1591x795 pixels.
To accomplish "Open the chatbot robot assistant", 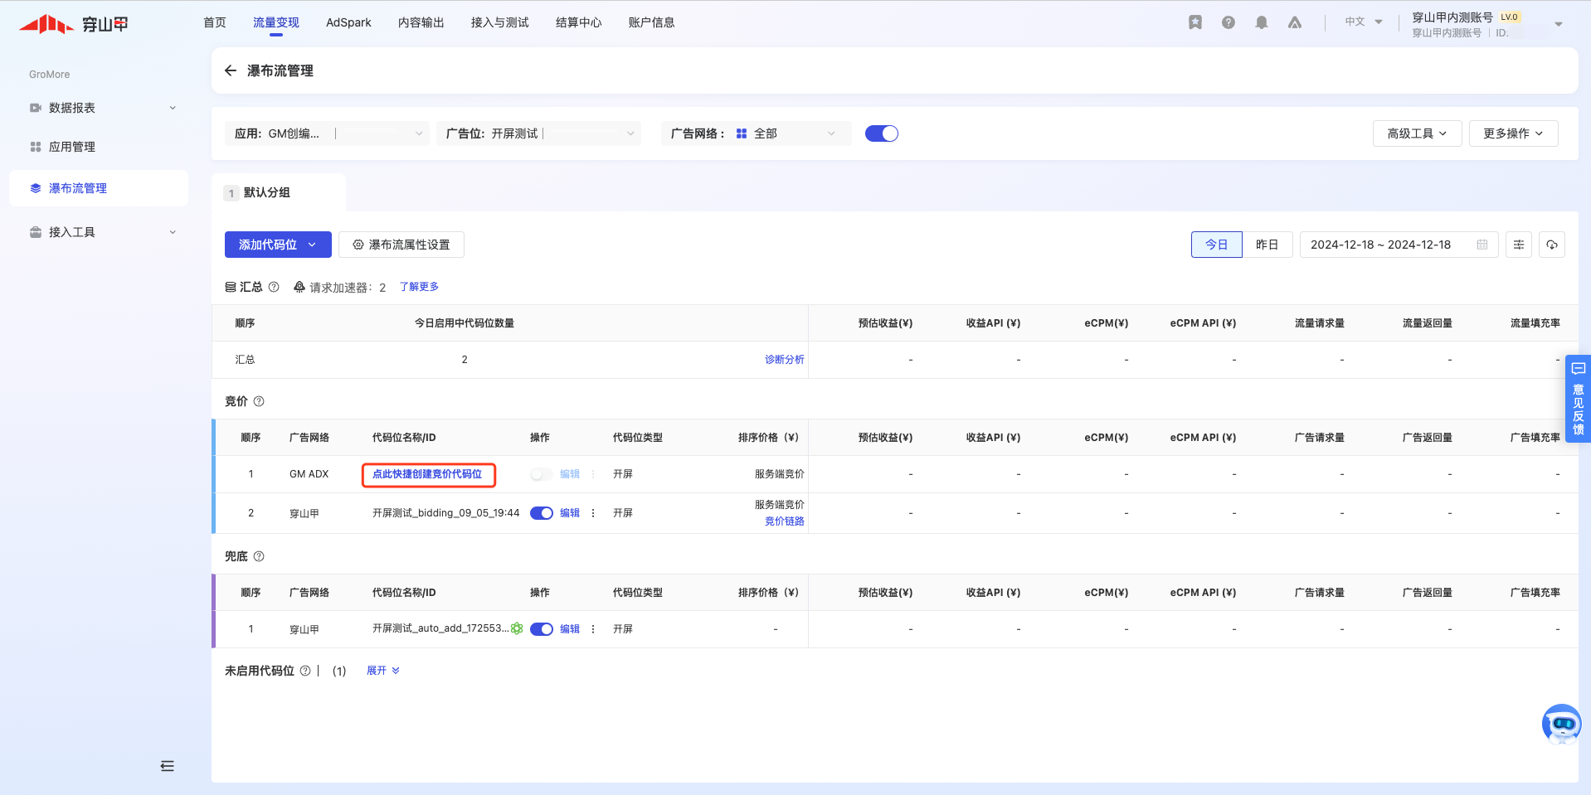I will 1562,724.
